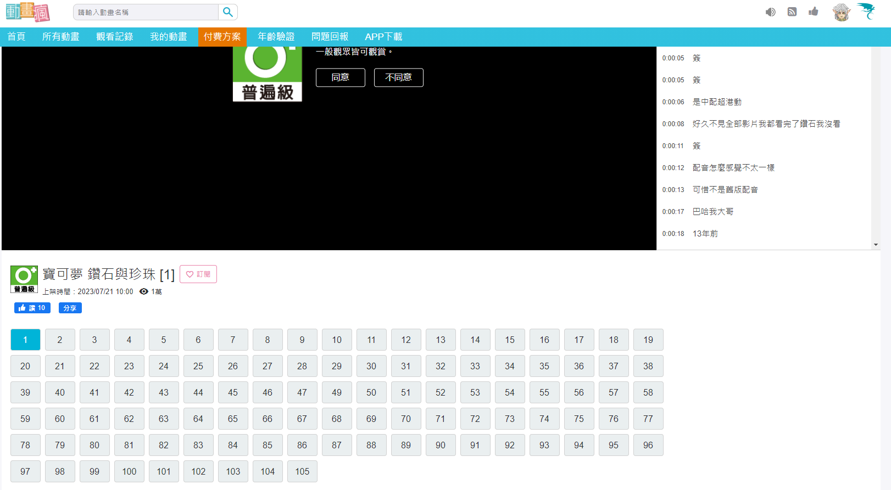The height and width of the screenshot is (490, 891).
Task: Select episode 85 button
Action: pyautogui.click(x=268, y=445)
